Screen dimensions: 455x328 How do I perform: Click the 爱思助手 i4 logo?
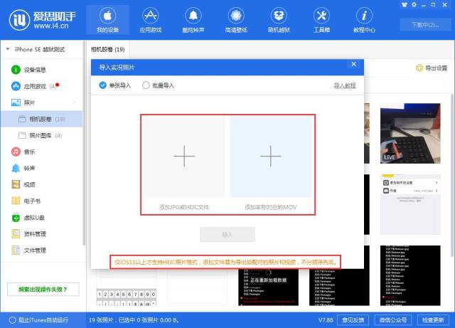point(43,20)
